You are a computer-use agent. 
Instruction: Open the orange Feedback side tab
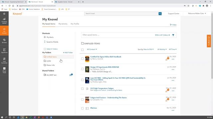209,41
